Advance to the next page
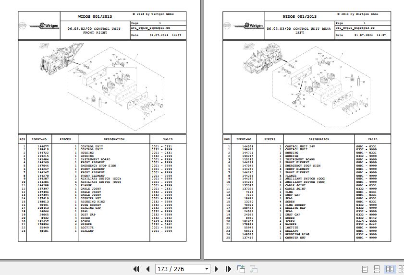The height and width of the screenshot is (275, 404). (x=217, y=269)
